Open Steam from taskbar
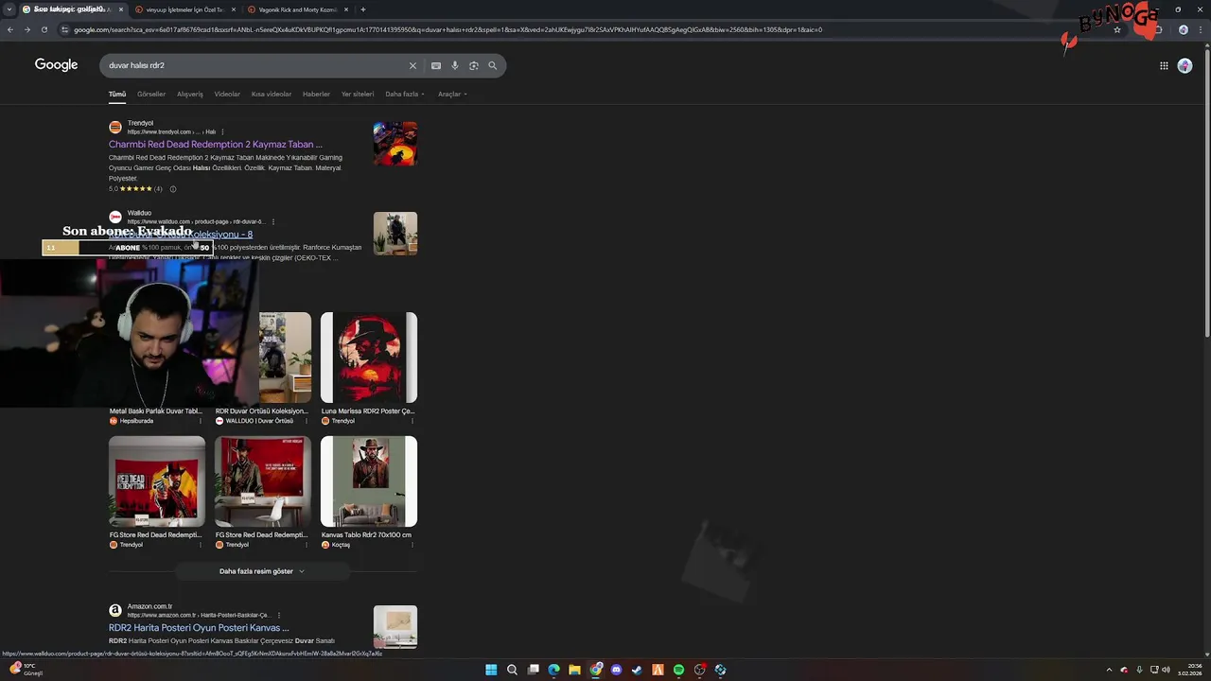Image resolution: width=1211 pixels, height=681 pixels. (x=637, y=670)
